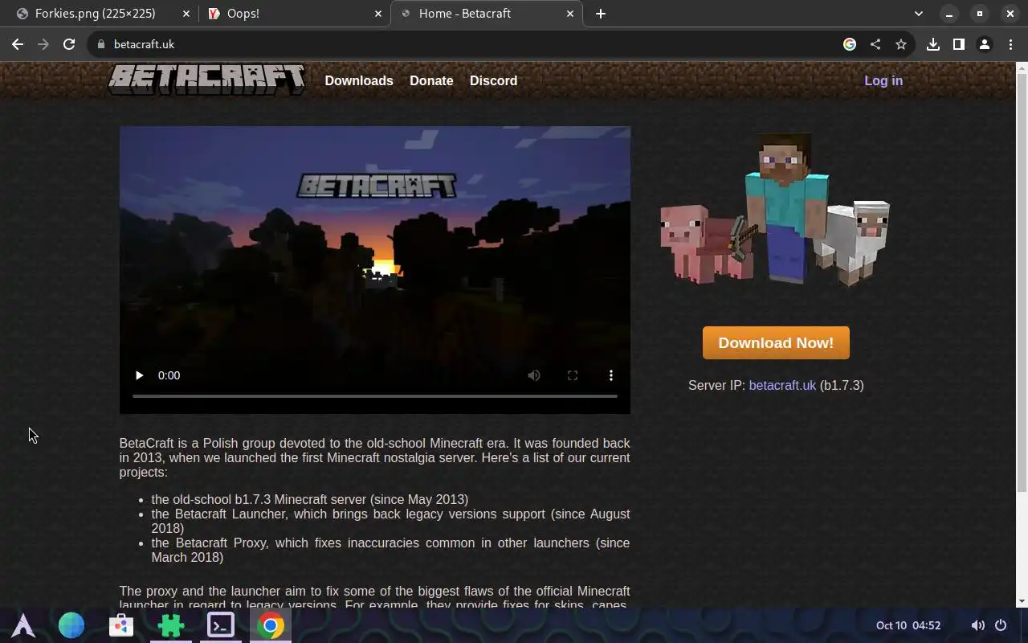This screenshot has width=1028, height=643.
Task: Bookmark this page with the star
Action: (x=901, y=44)
